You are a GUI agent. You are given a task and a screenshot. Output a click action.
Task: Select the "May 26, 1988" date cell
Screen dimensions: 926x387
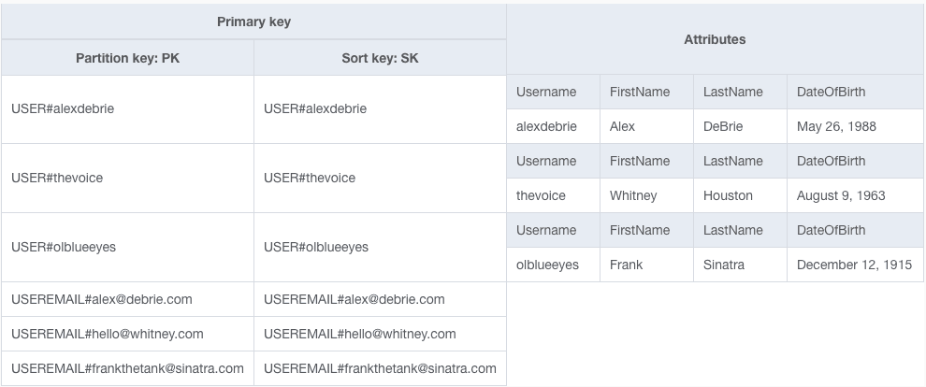[836, 126]
